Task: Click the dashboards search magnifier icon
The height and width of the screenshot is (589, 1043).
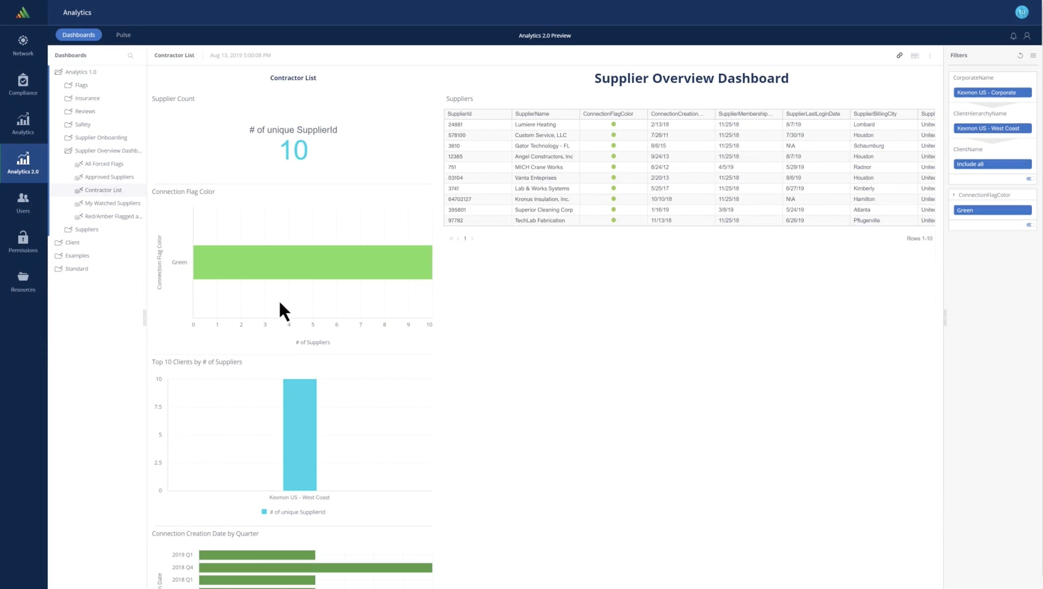Action: click(131, 55)
